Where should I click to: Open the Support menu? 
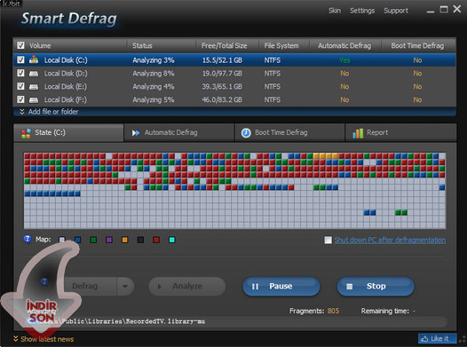click(x=396, y=11)
